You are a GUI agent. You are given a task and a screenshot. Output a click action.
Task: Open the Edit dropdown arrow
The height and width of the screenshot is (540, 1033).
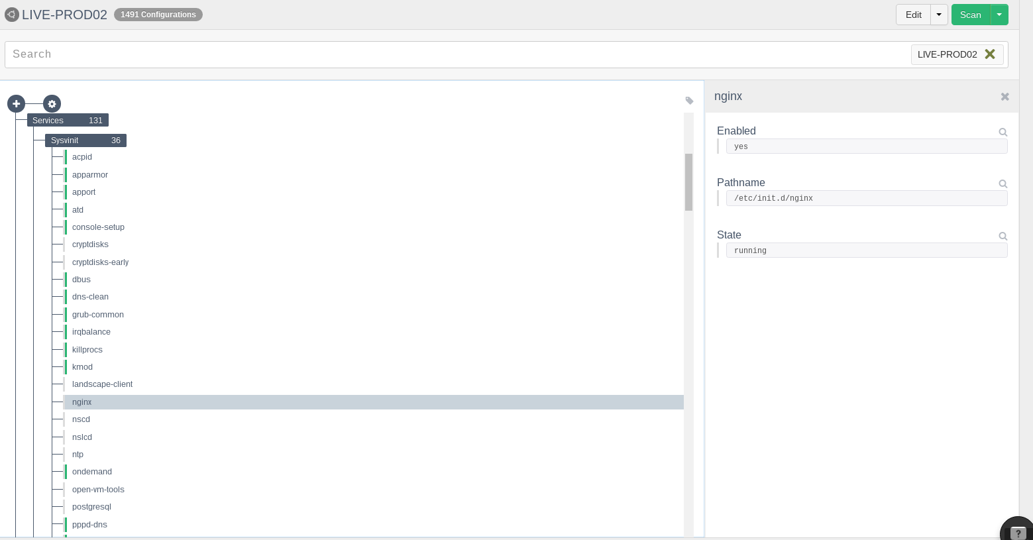coord(939,15)
